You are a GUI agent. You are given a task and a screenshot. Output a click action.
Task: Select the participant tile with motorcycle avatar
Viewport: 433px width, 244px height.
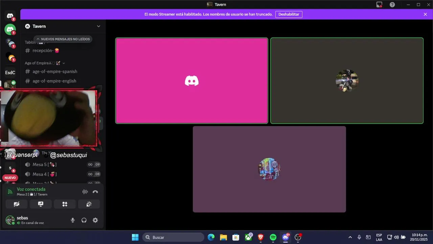point(347,81)
